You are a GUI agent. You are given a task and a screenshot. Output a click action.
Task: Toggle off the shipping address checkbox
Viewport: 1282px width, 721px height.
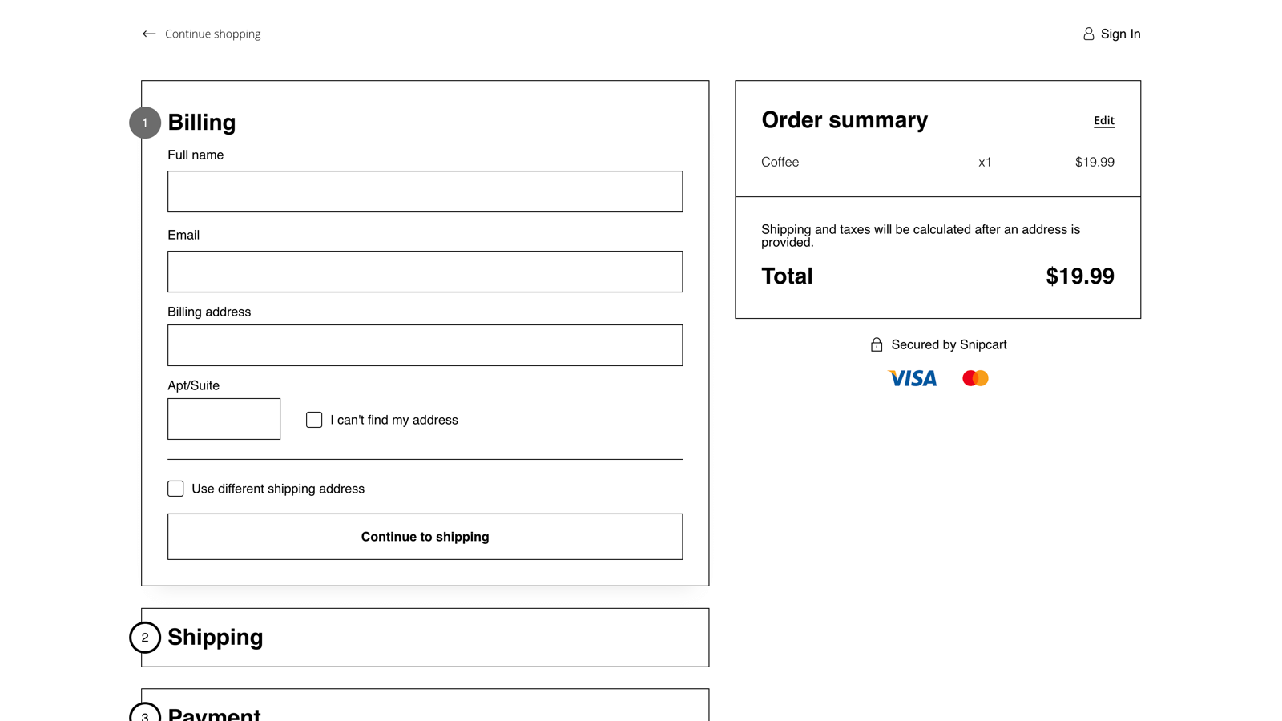(x=175, y=488)
